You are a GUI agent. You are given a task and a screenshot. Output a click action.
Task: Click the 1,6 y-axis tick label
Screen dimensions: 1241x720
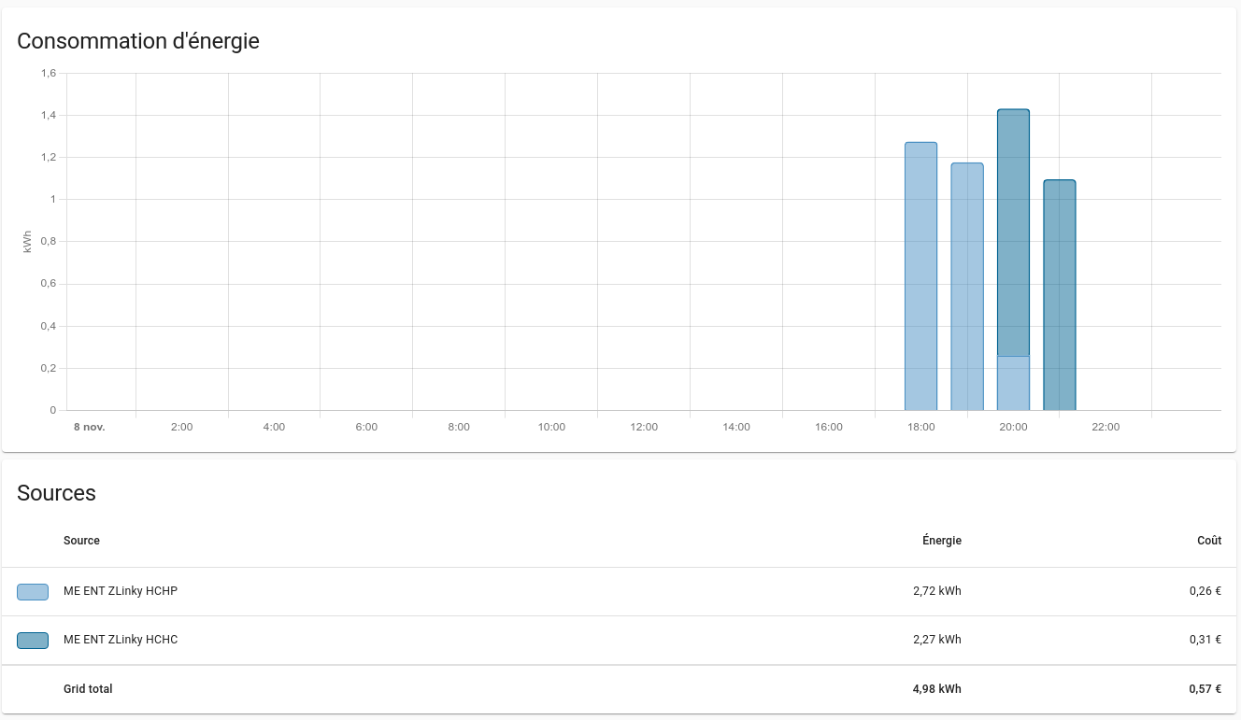click(49, 73)
